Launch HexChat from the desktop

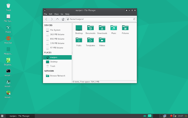click(x=8, y=39)
